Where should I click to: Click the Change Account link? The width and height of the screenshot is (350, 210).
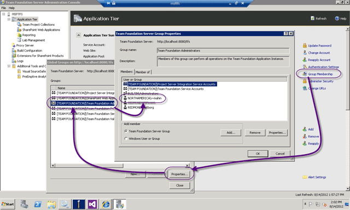[x=319, y=52]
